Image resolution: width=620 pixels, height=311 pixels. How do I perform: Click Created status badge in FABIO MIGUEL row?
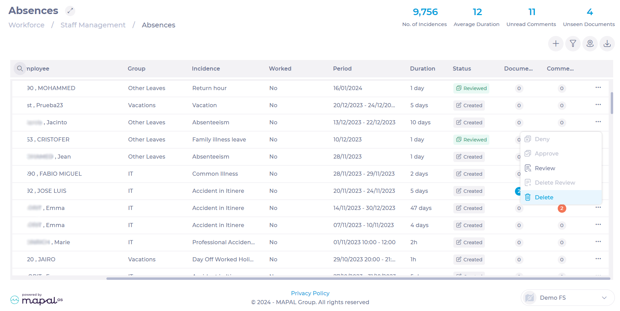[x=469, y=174]
